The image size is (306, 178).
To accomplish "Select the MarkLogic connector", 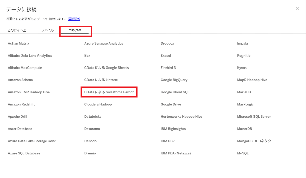I will tap(246, 104).
